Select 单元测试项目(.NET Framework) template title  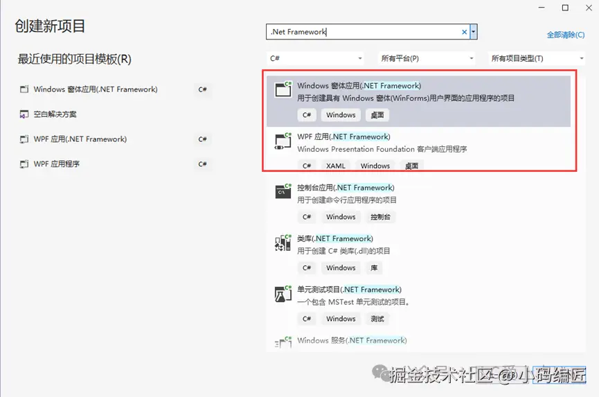(x=349, y=290)
